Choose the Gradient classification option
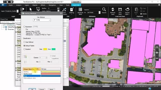Viewport: 161px width, 90px height. (x=27, y=49)
